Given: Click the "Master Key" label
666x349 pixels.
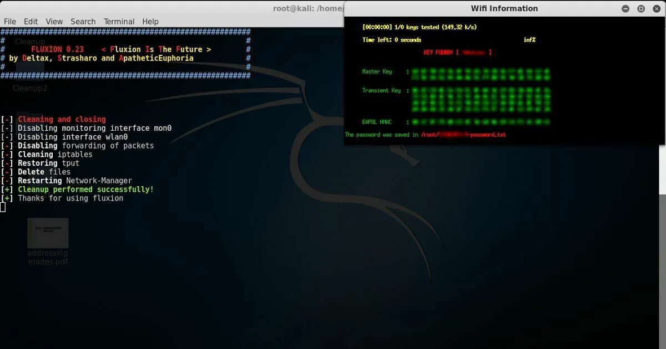Looking at the screenshot, I should coord(377,71).
